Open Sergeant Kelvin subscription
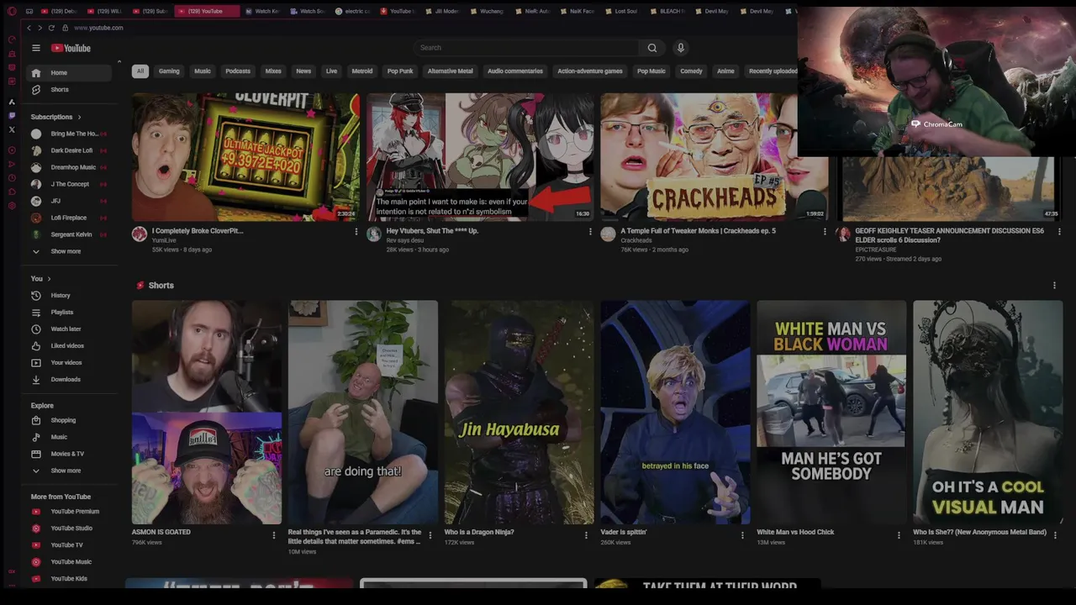The height and width of the screenshot is (605, 1076). pos(70,234)
